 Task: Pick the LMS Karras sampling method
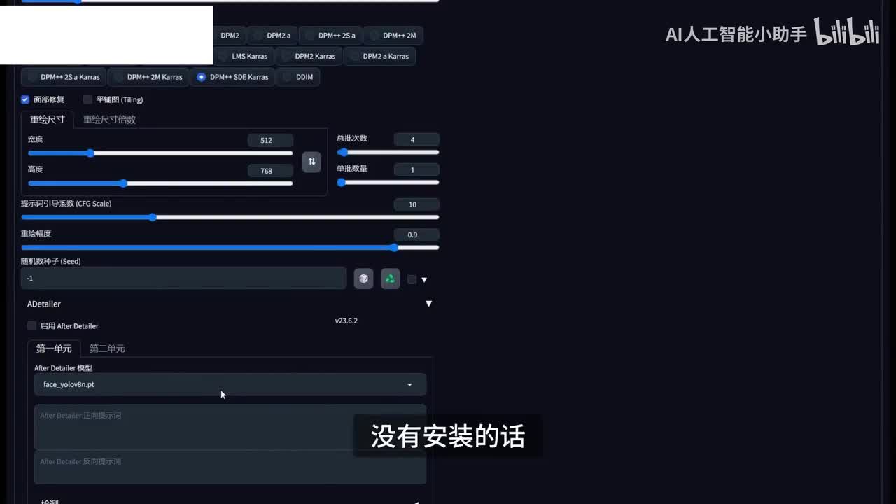243,56
